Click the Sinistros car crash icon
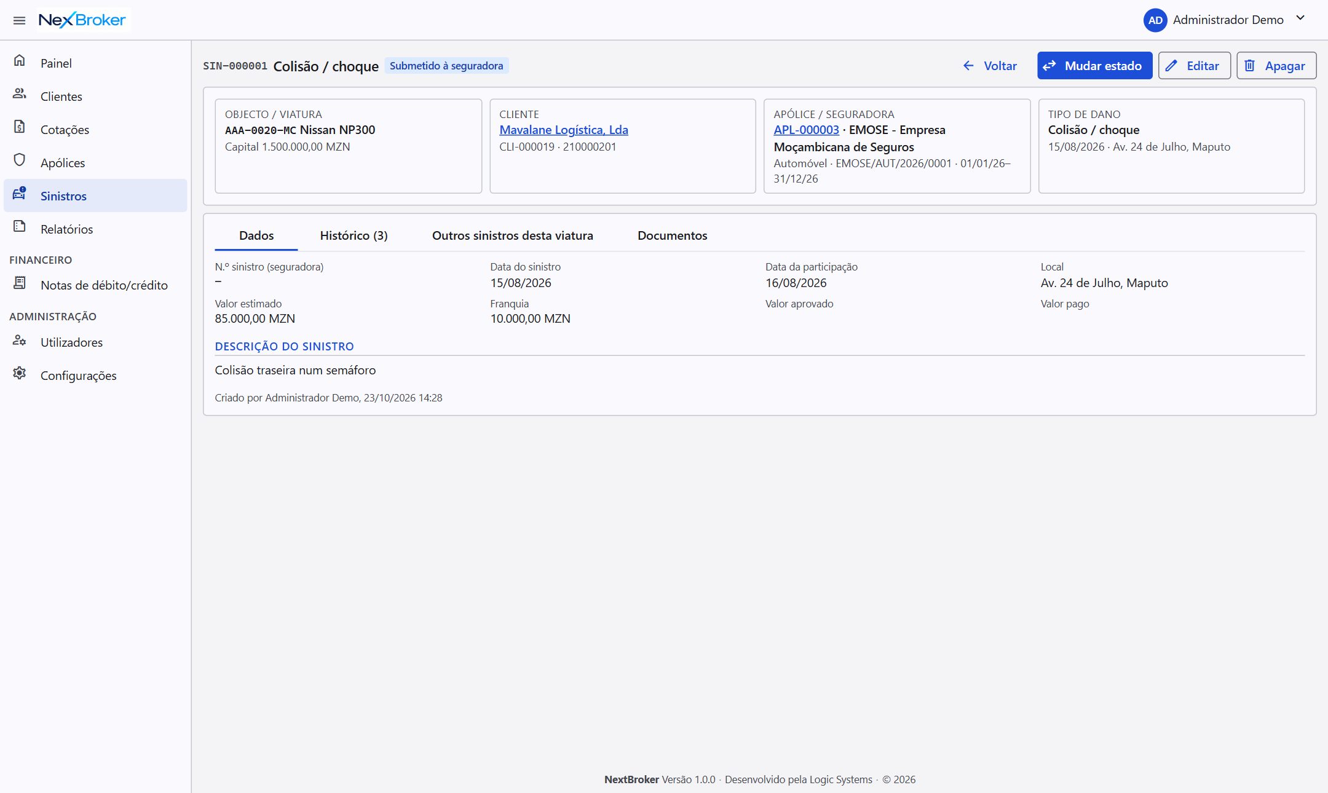Screen dimensions: 1328x793 pos(20,193)
